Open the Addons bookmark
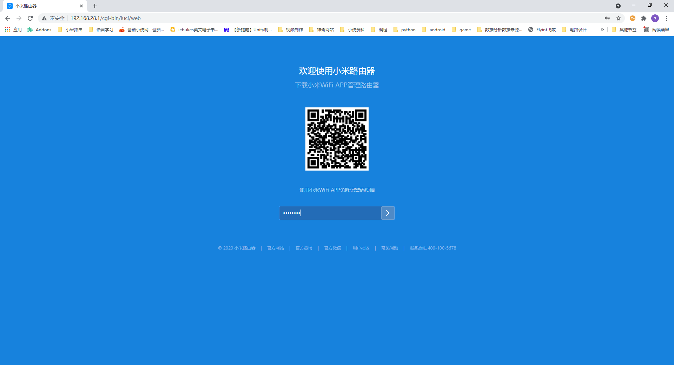 point(39,29)
